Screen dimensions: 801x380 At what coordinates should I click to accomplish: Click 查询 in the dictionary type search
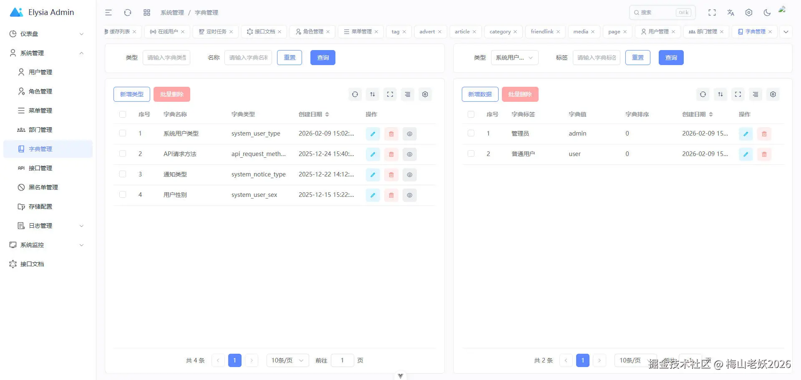(323, 58)
